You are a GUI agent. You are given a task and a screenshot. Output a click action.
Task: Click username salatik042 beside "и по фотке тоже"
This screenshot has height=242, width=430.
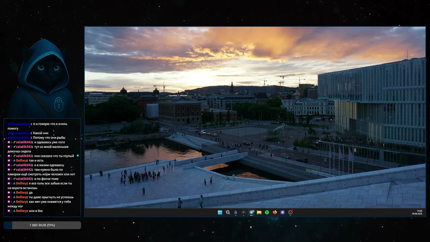[24, 179]
